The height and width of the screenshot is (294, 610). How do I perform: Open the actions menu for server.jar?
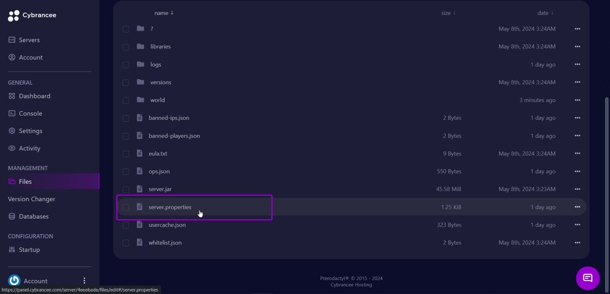(x=577, y=189)
